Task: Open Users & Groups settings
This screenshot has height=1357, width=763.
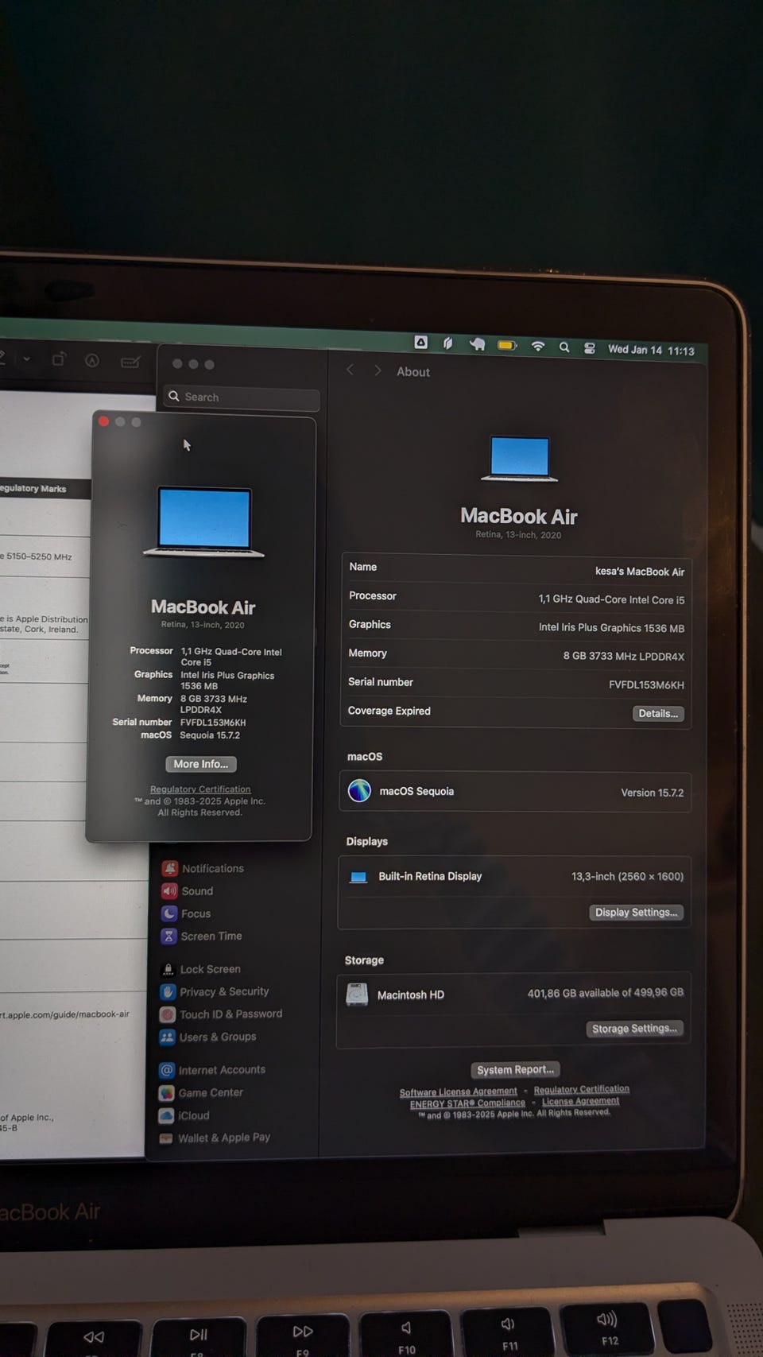Action: click(207, 1037)
